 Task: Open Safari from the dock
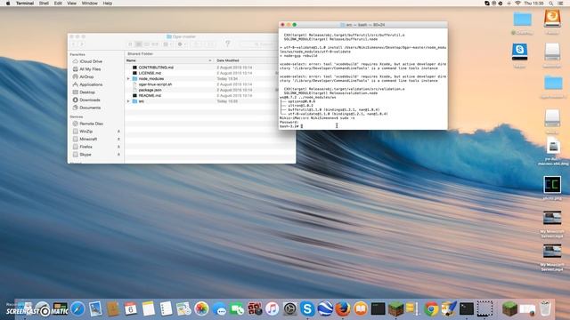coord(77,309)
